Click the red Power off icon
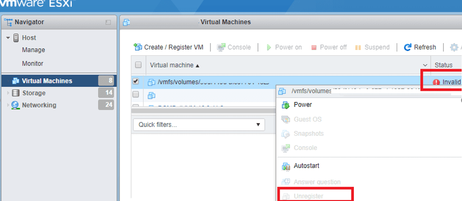 pyautogui.click(x=314, y=48)
